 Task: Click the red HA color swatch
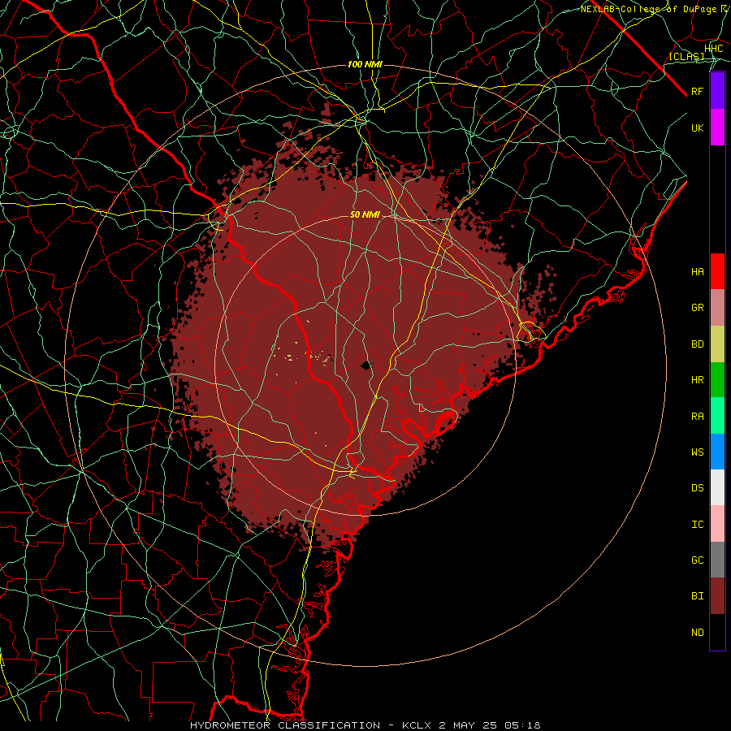(717, 271)
